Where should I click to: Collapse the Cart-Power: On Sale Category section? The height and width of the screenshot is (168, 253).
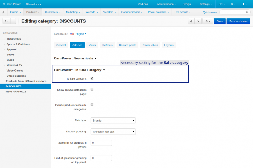pyautogui.click(x=80, y=70)
